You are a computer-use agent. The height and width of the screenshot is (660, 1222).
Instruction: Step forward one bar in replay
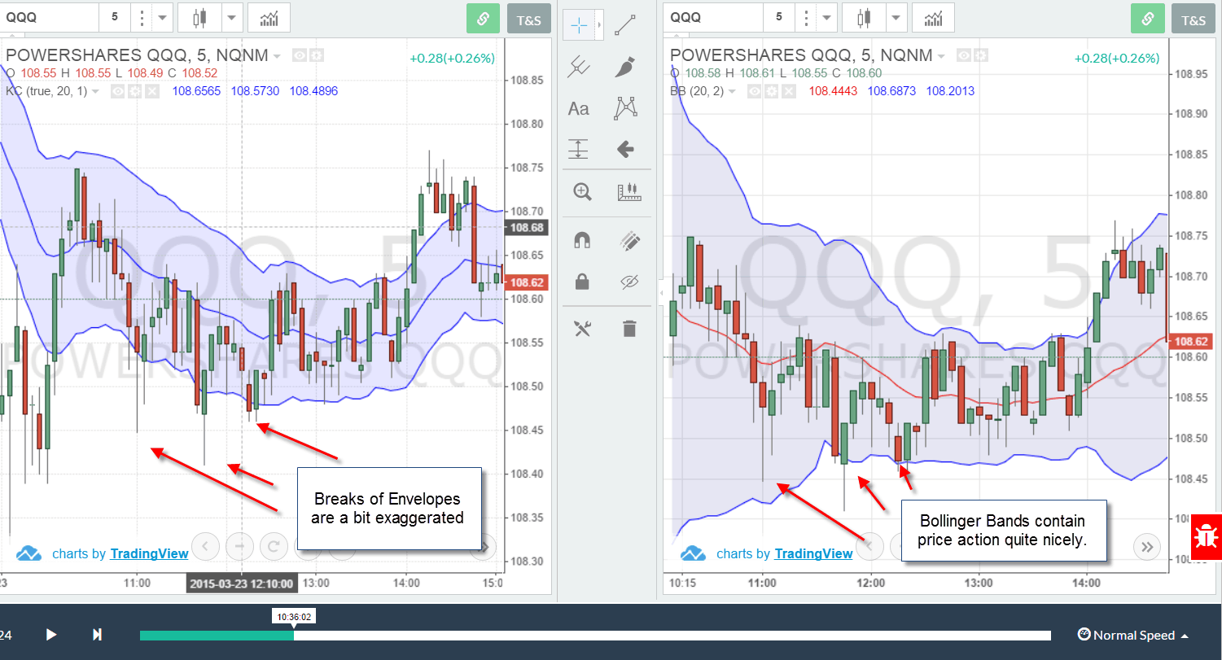98,635
